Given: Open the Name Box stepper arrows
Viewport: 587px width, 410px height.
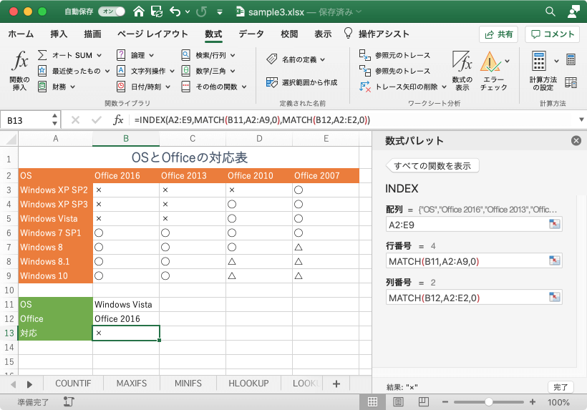Looking at the screenshot, I should click(54, 119).
